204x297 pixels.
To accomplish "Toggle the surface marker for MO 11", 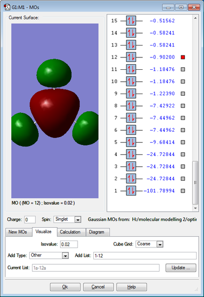I will [x=183, y=69].
